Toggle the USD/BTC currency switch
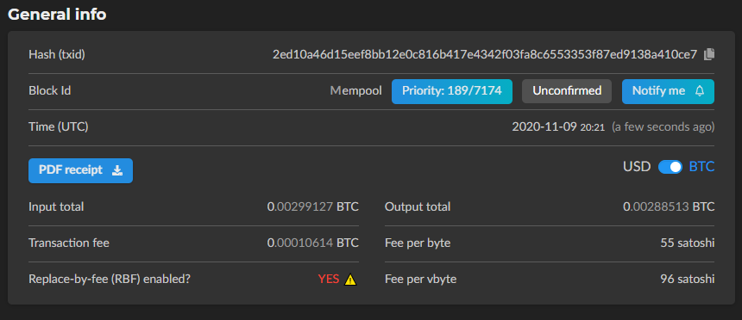The image size is (742, 320). point(670,167)
